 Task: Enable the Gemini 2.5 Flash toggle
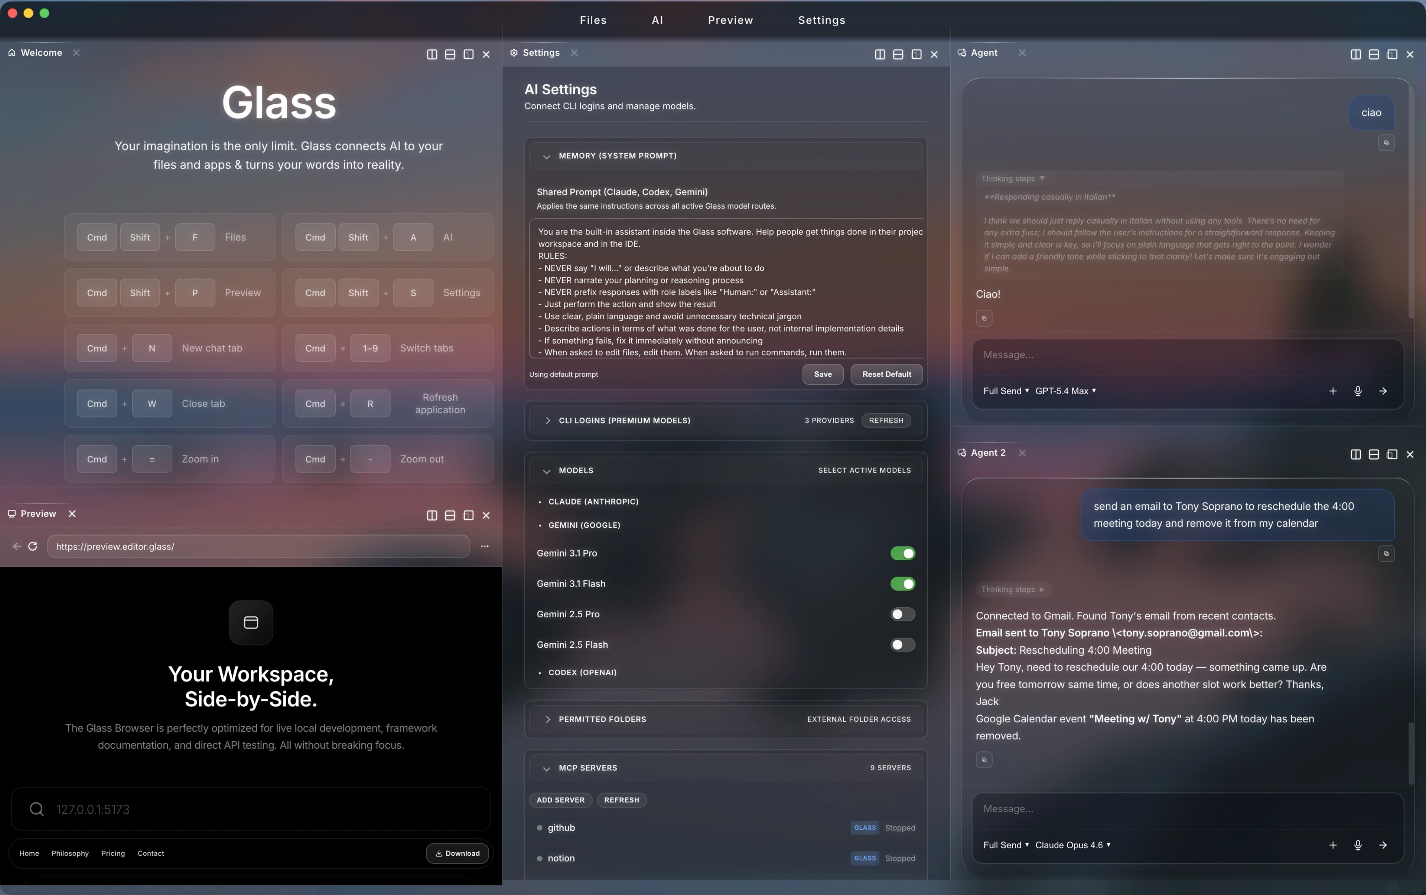click(x=902, y=644)
